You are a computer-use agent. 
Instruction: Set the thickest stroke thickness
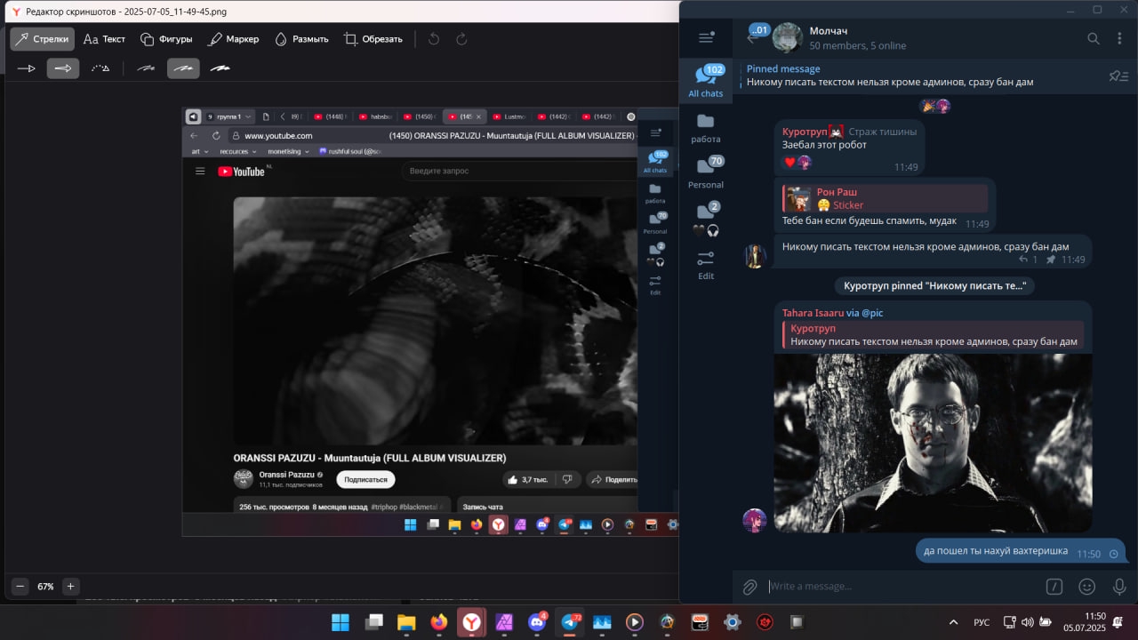point(220,68)
